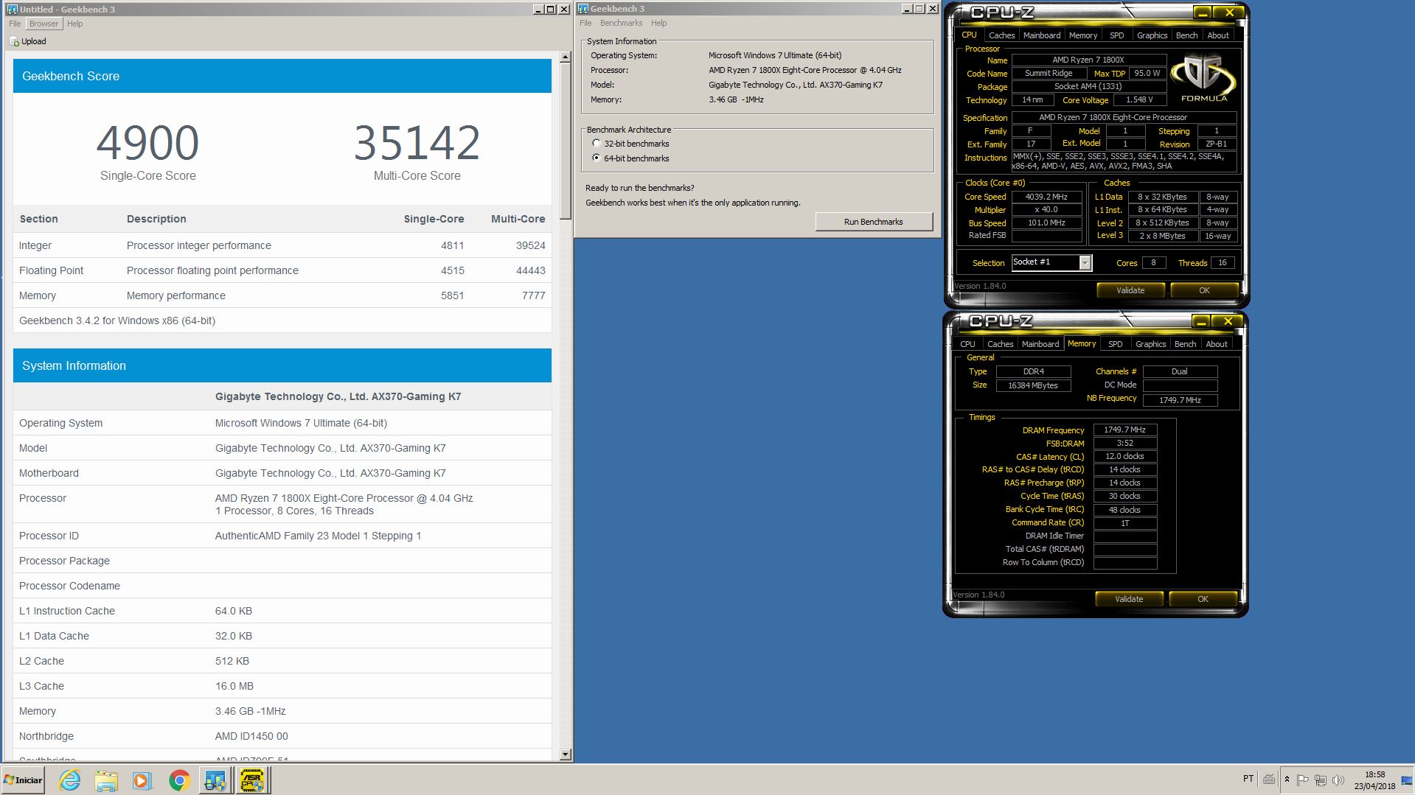
Task: Switch to Bench tab in upper CPU-Z
Action: click(1186, 35)
